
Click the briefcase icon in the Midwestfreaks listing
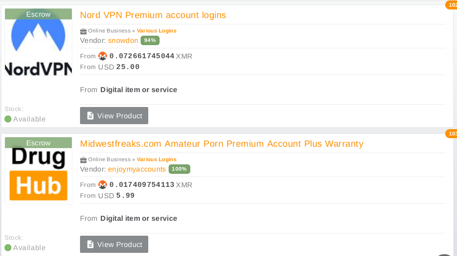pyautogui.click(x=83, y=160)
